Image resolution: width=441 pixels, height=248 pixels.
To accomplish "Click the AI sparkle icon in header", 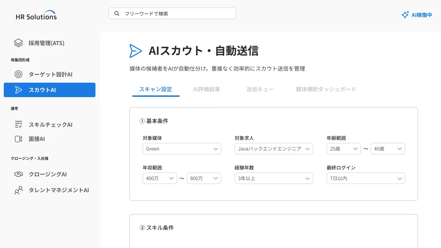I will (x=405, y=15).
